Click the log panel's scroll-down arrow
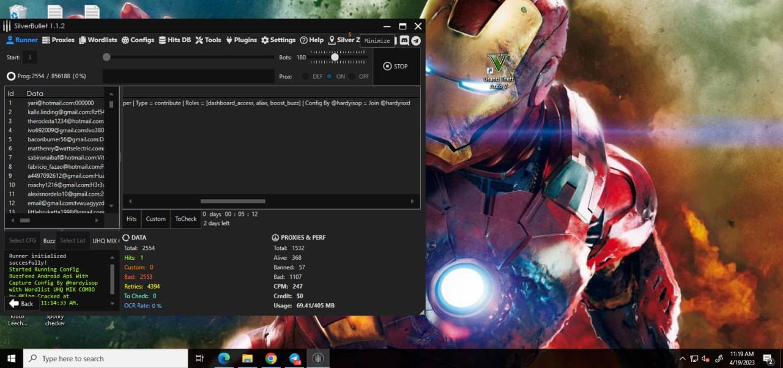783x368 pixels. [x=112, y=303]
